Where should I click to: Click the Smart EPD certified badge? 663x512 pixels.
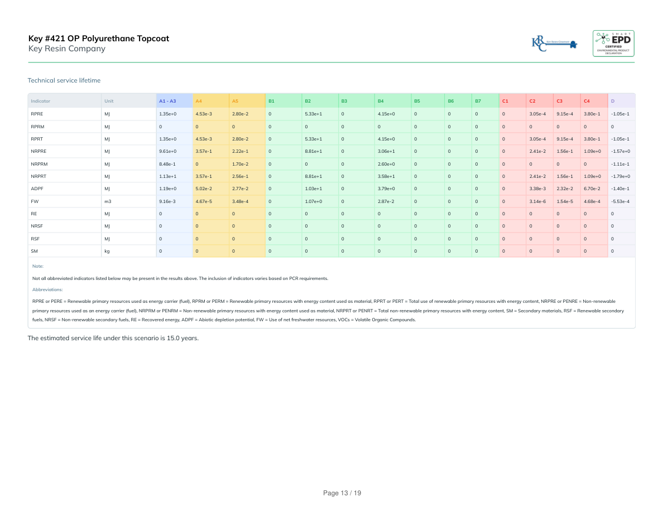[x=613, y=44]
